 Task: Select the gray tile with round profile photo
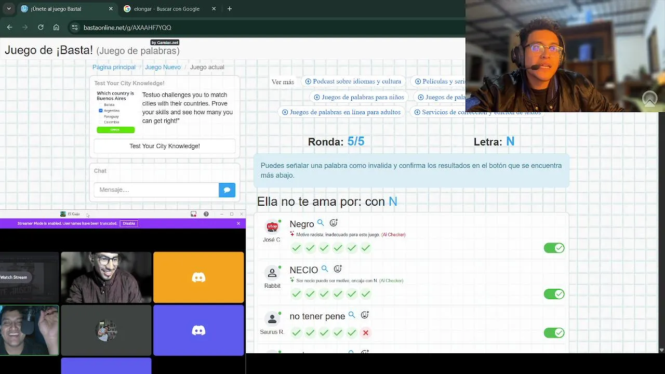pos(106,330)
